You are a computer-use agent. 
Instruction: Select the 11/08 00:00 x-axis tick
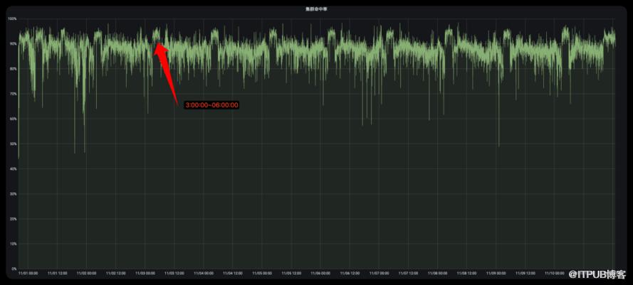[x=438, y=274]
